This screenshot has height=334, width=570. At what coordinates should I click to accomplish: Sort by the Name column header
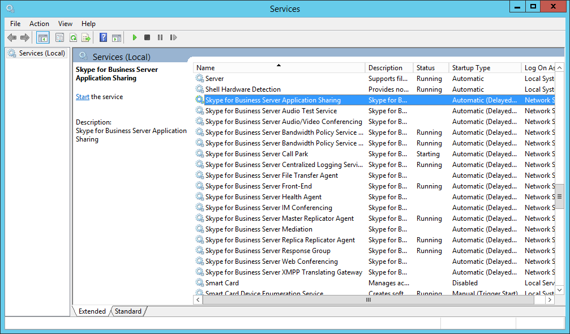[279, 67]
